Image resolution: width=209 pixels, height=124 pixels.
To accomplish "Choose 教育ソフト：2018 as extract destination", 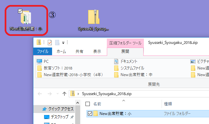I will (55, 68).
